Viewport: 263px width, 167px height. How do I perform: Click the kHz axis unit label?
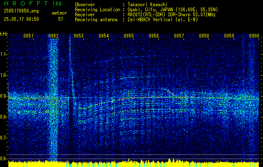[4, 34]
